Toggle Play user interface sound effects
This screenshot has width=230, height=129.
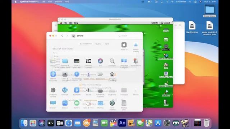pos(80,88)
